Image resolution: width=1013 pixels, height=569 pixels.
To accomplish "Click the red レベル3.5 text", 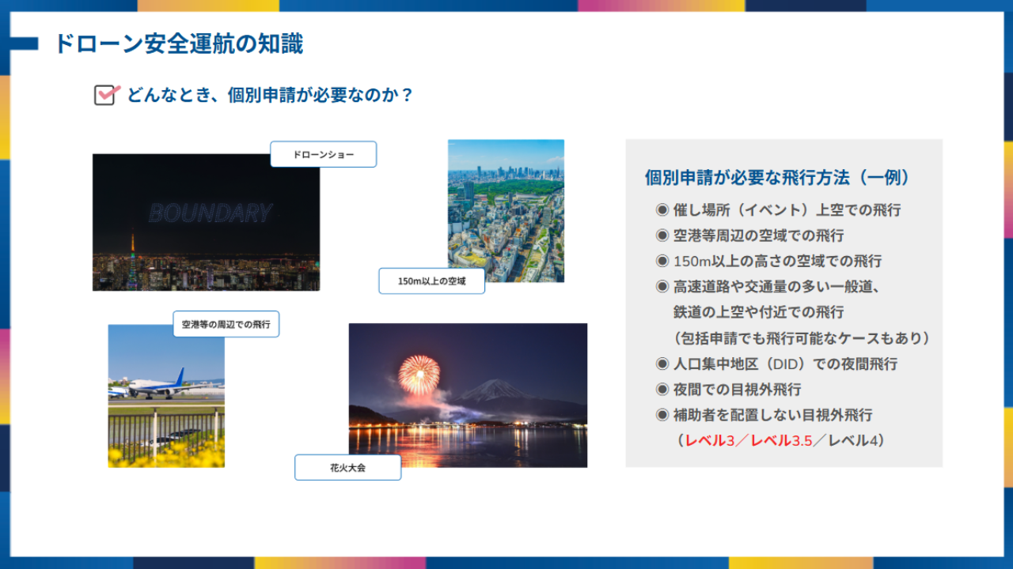I will click(x=781, y=441).
